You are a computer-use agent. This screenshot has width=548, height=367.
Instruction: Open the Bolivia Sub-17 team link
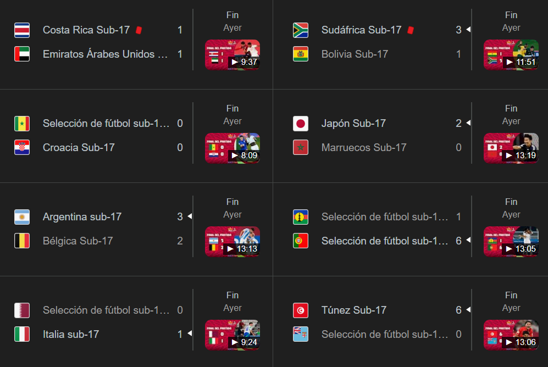coord(355,54)
